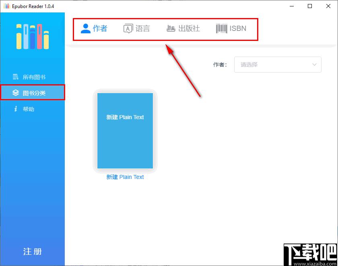Select the 图书分类 layers icon
338x266 pixels.
pos(16,93)
